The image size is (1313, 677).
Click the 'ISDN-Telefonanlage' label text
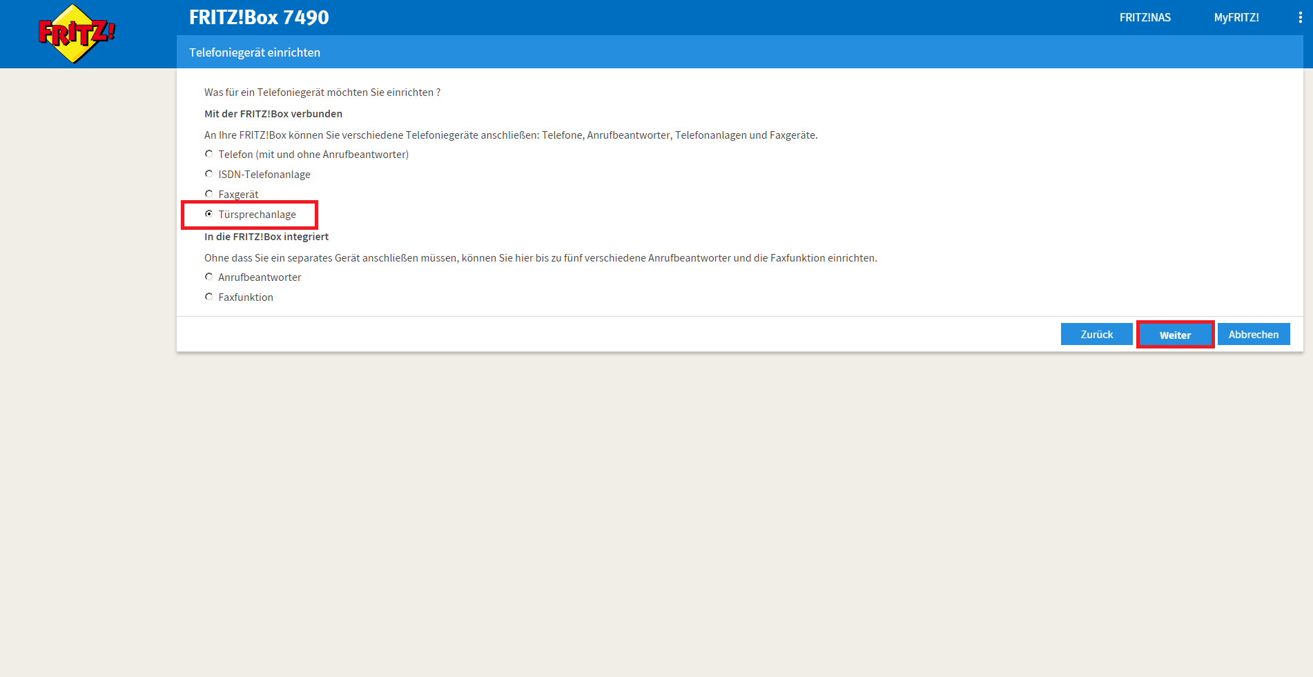tap(264, 175)
